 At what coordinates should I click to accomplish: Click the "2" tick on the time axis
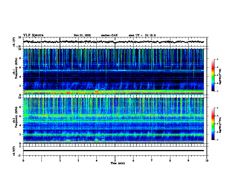coord(60,161)
